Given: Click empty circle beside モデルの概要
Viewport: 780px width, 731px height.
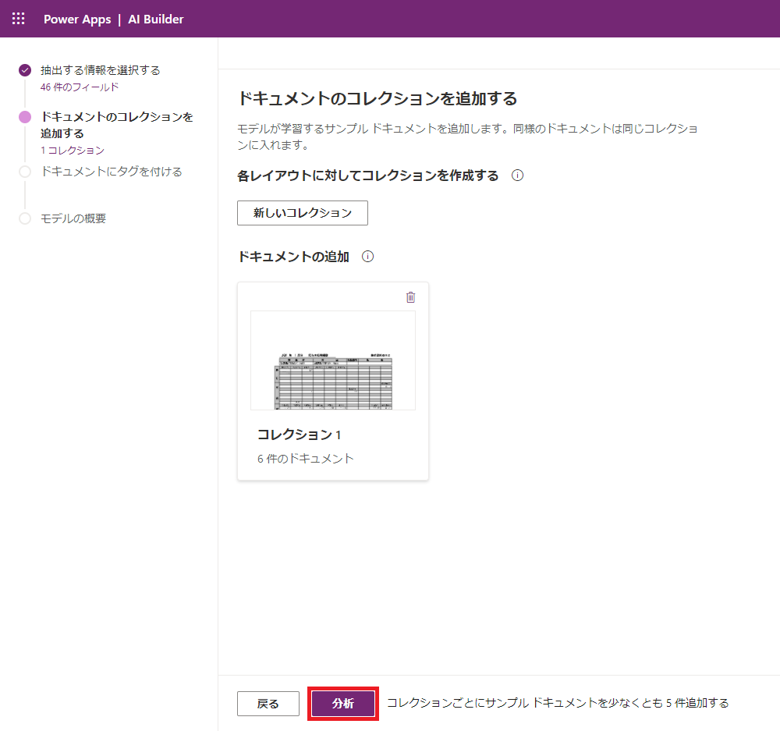Looking at the screenshot, I should (x=25, y=218).
